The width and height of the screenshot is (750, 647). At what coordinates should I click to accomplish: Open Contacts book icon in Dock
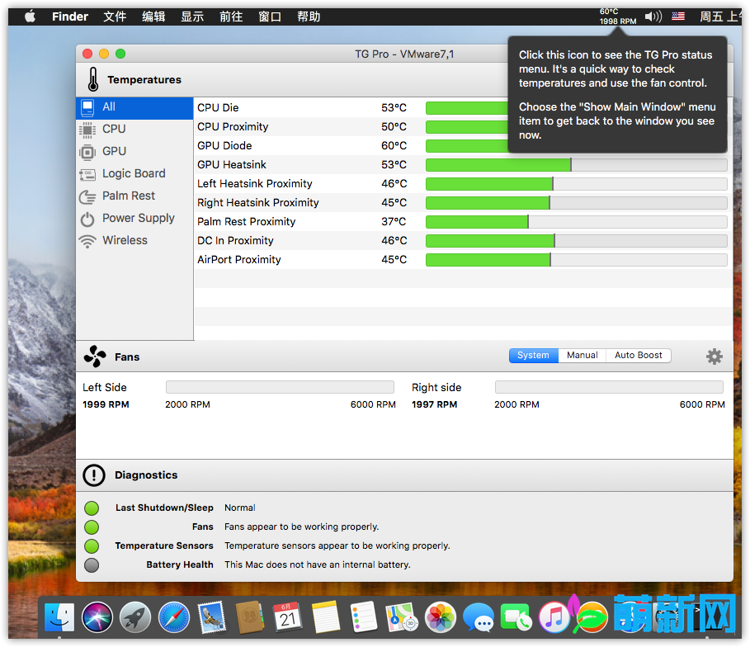pyautogui.click(x=250, y=617)
